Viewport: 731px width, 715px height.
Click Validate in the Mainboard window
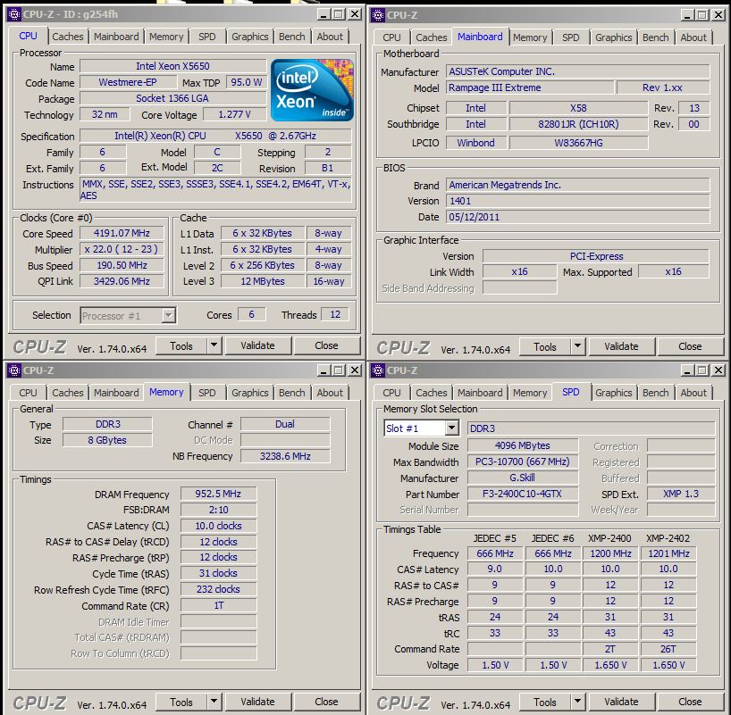(x=621, y=346)
